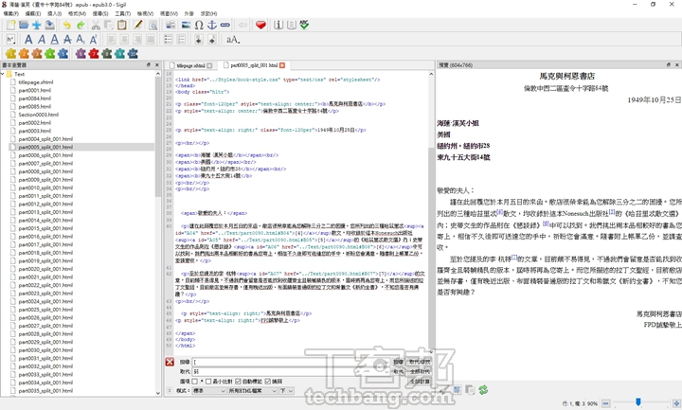Image resolution: width=682 pixels, height=410 pixels.
Task: Close the part0005_split_001.html tab
Action: click(x=282, y=65)
